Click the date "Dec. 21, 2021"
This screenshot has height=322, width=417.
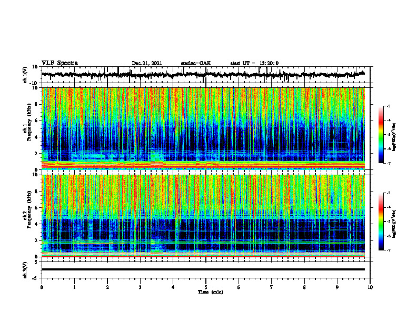(x=147, y=63)
